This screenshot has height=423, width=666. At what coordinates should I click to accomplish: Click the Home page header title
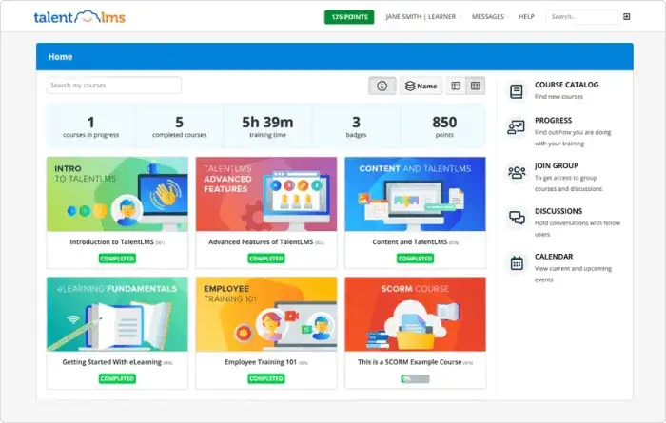(60, 57)
